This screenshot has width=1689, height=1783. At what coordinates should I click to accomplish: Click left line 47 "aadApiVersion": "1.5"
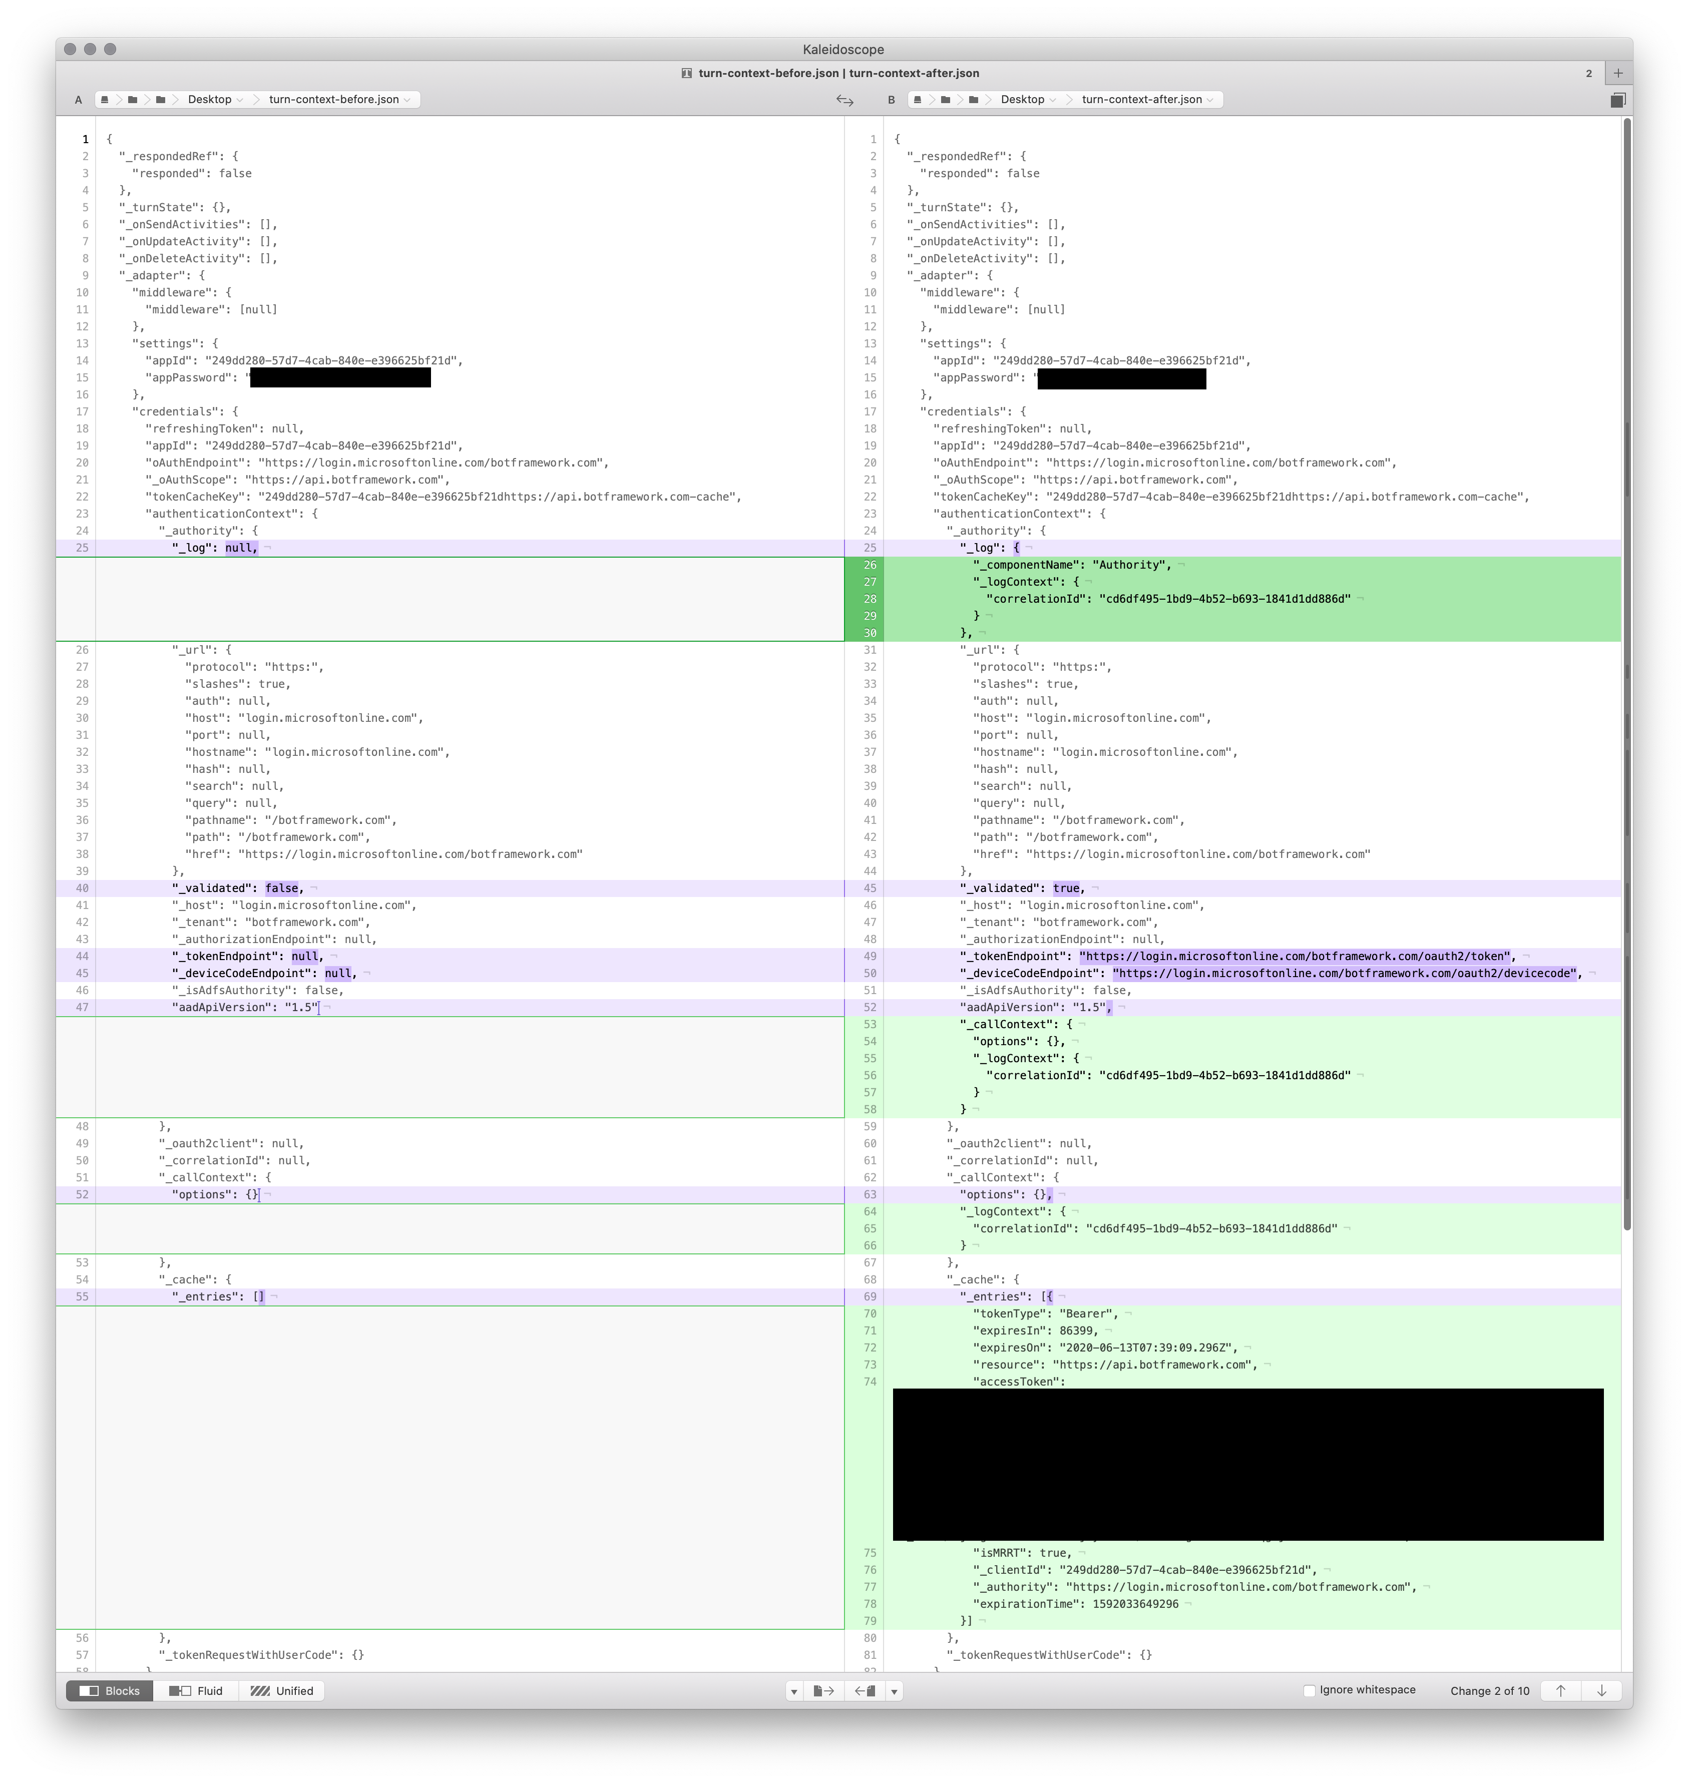245,1007
